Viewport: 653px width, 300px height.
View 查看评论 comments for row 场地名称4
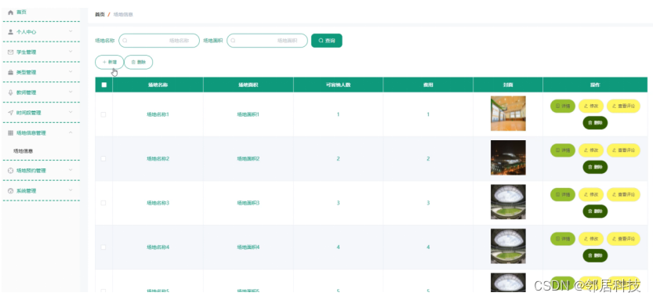[623, 239]
